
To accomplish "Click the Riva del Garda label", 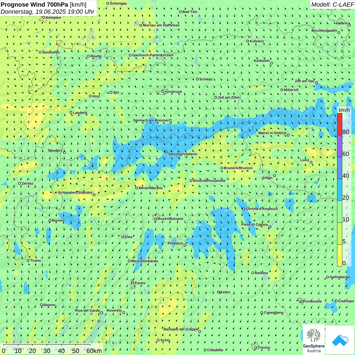I will (x=87, y=310).
